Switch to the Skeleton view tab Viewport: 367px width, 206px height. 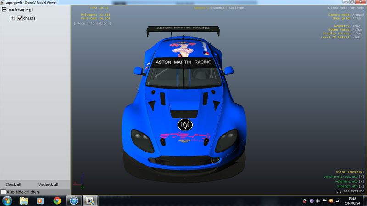pyautogui.click(x=236, y=8)
